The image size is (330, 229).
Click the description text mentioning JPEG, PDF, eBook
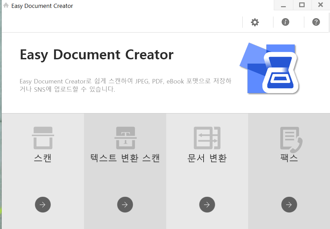125,85
